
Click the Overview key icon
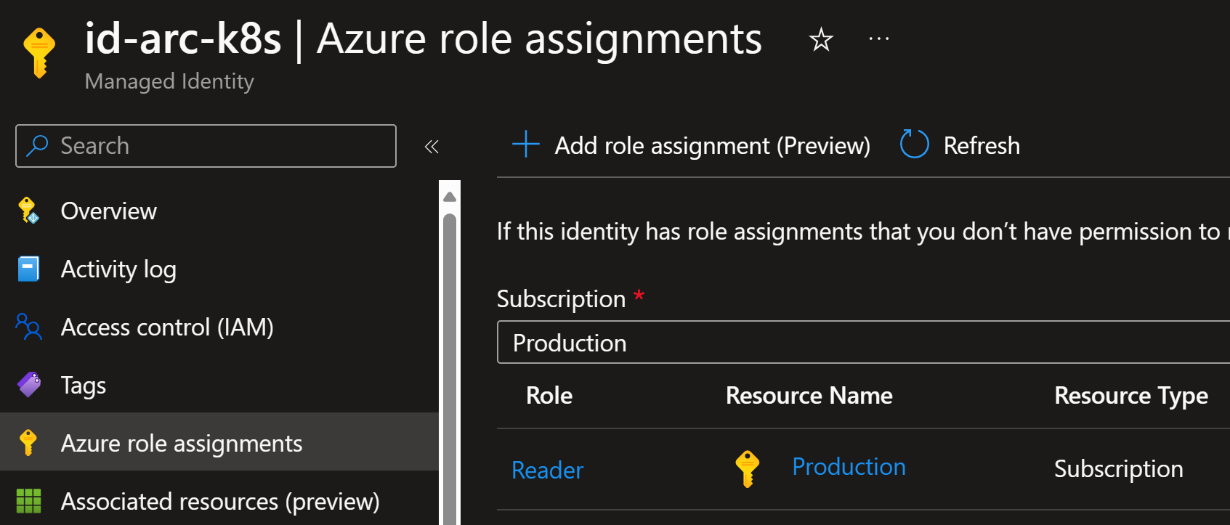pyautogui.click(x=29, y=211)
